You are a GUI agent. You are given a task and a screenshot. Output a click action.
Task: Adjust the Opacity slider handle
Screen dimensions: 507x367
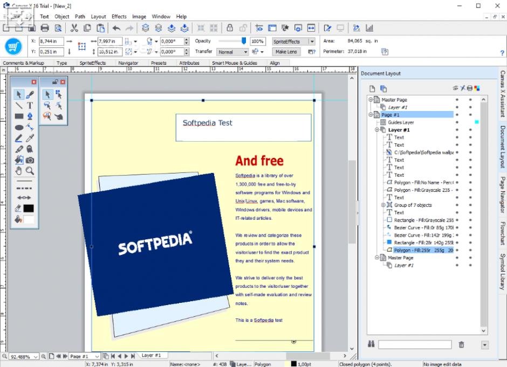[244, 41]
